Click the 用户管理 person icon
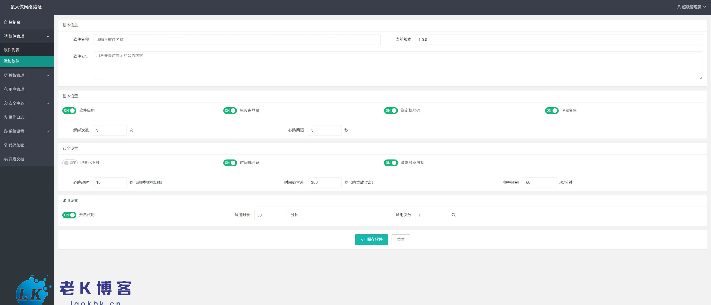This screenshot has height=305, width=711. pos(5,89)
